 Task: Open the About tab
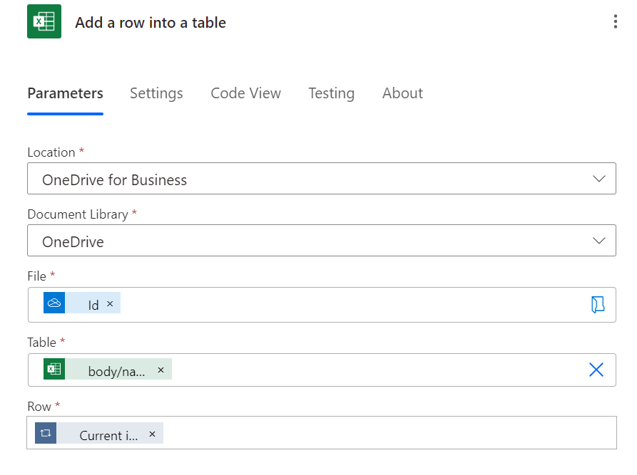click(x=402, y=93)
